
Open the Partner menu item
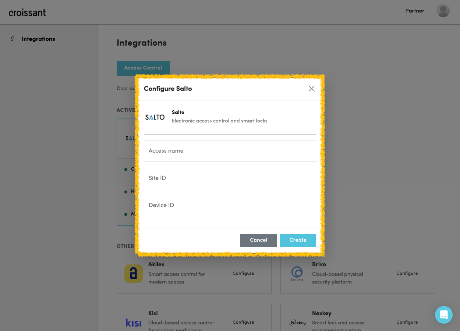pos(414,11)
